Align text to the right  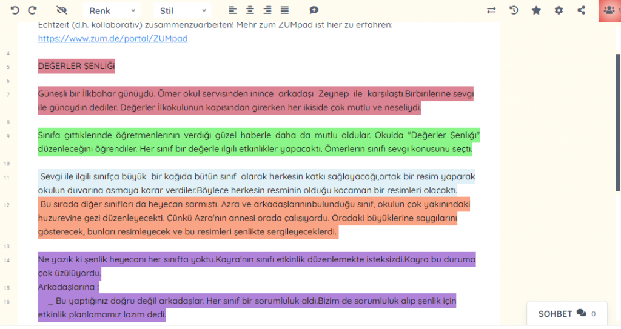(267, 10)
